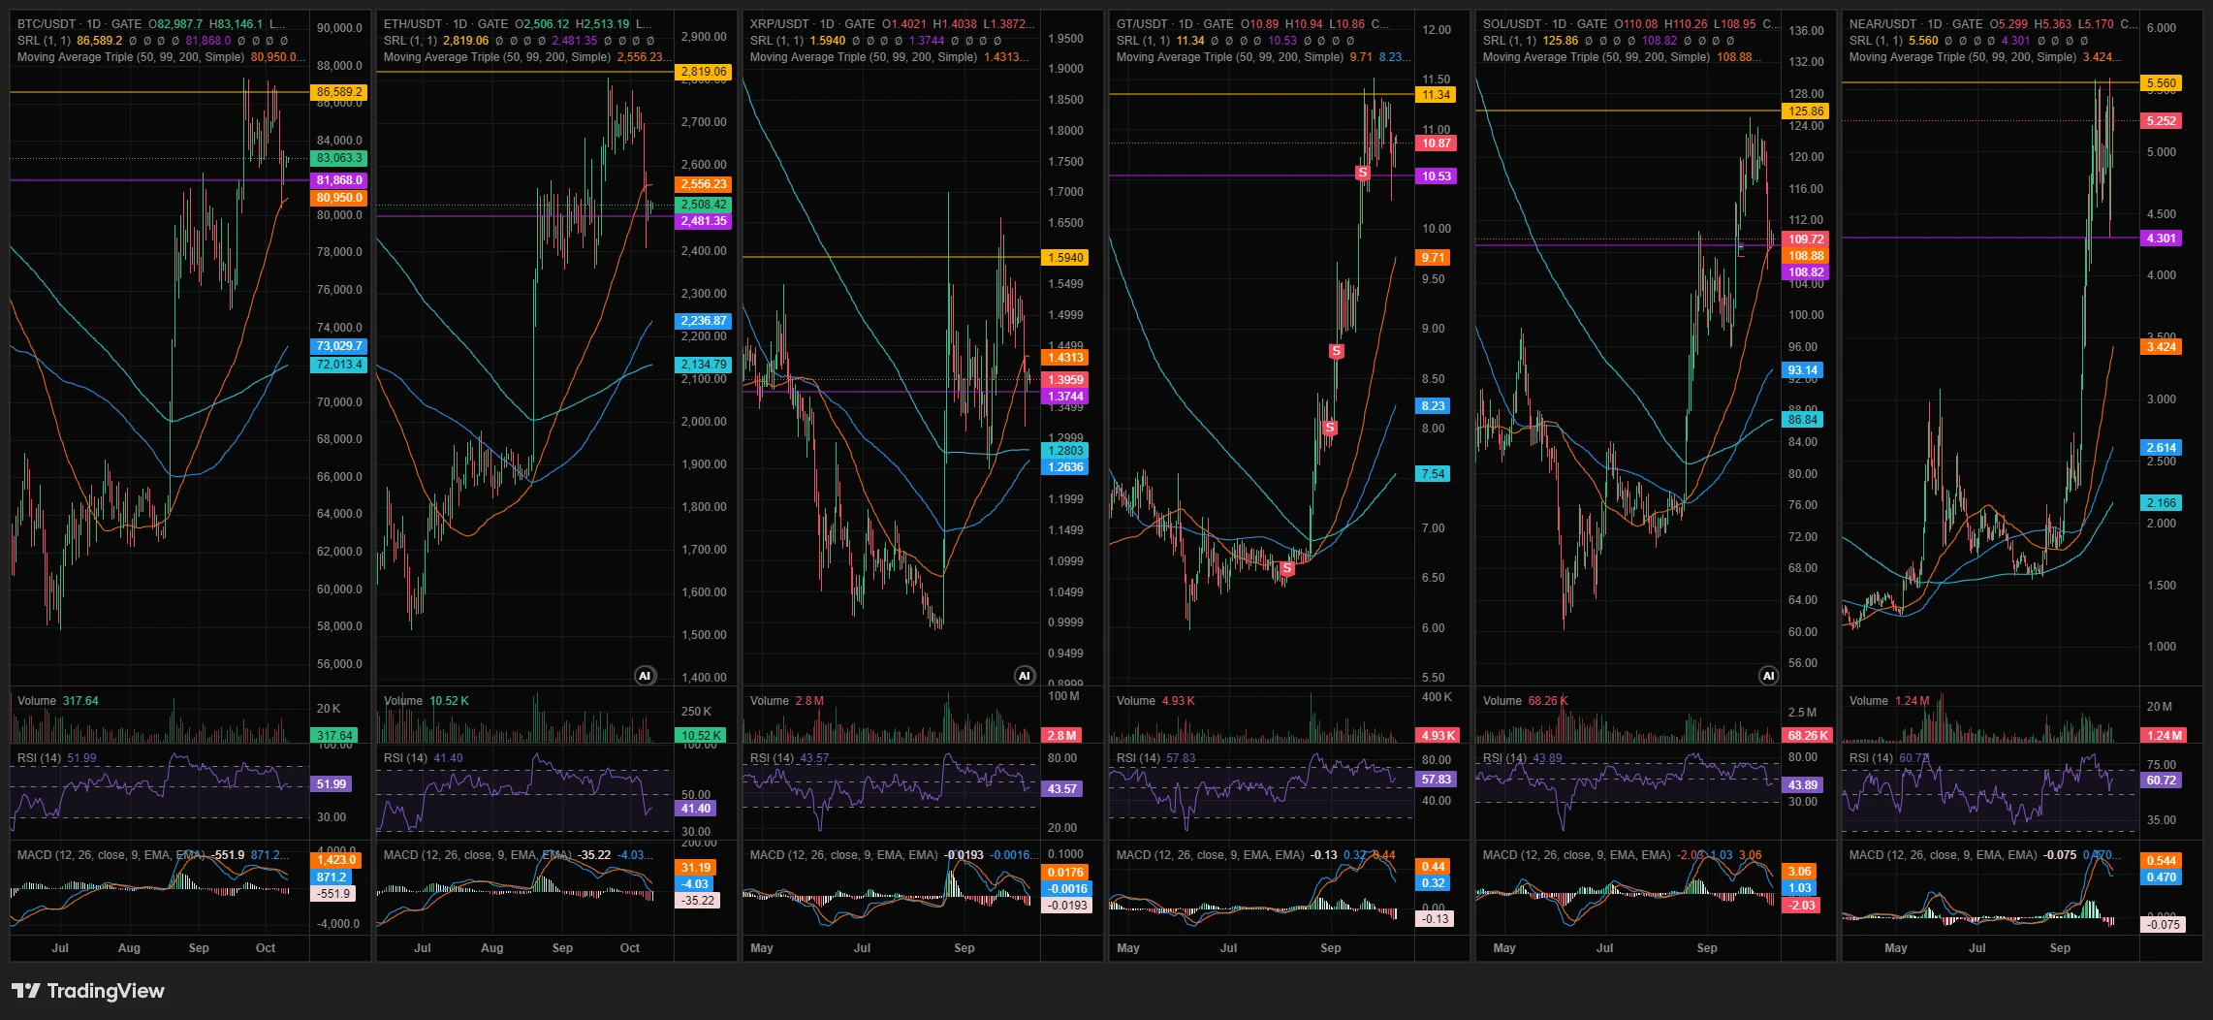Click the 60.72 RSI value label on the NEAR chart

[2161, 781]
